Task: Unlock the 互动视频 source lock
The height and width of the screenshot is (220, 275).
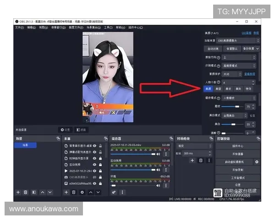Action: (x=100, y=165)
